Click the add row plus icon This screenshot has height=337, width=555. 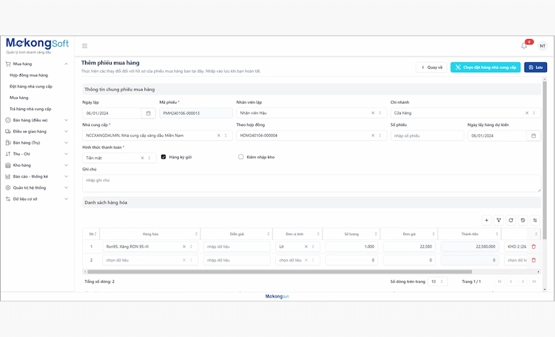486,220
